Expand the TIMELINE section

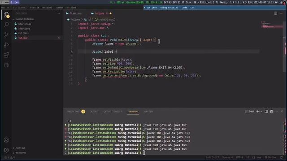(x=21, y=153)
